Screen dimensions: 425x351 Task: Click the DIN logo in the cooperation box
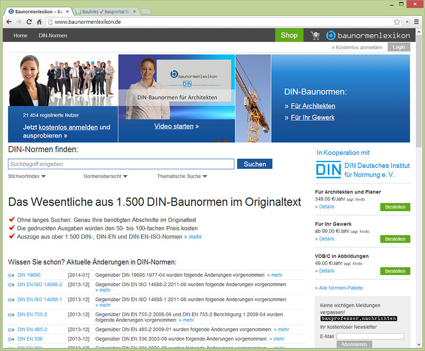(329, 170)
